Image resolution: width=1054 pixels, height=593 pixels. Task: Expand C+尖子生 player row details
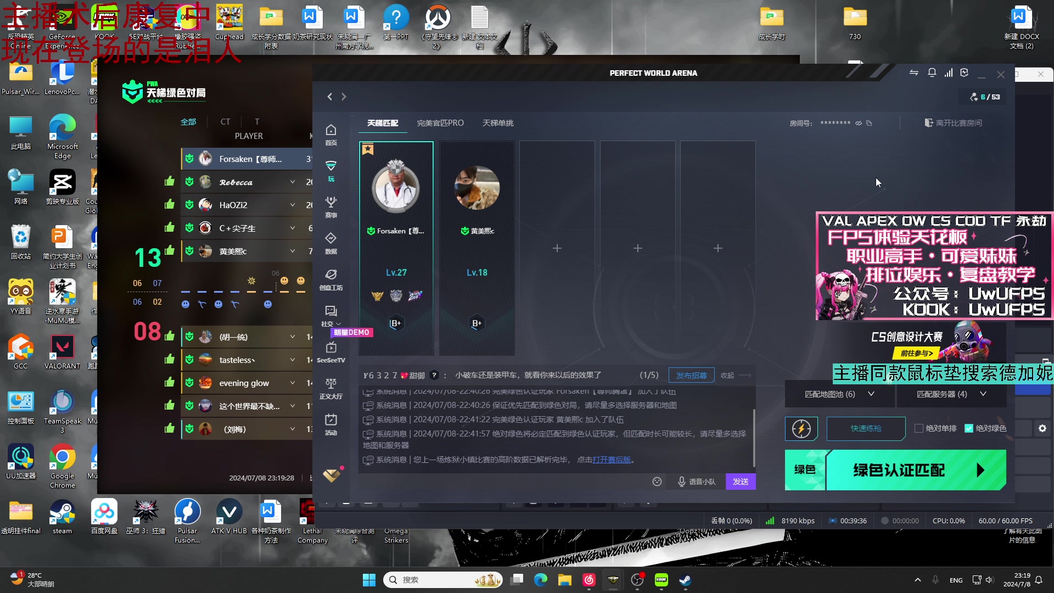pyautogui.click(x=293, y=228)
